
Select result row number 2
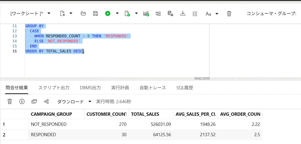pos(4,135)
